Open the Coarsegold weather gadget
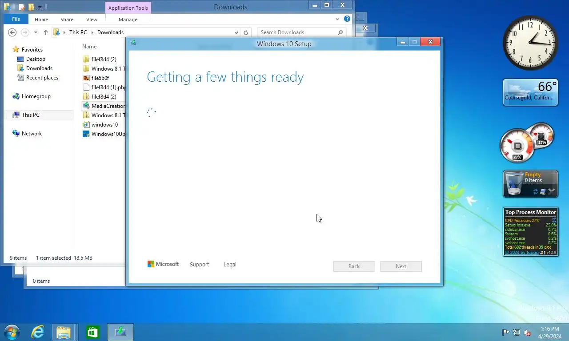The width and height of the screenshot is (569, 341). pyautogui.click(x=530, y=93)
